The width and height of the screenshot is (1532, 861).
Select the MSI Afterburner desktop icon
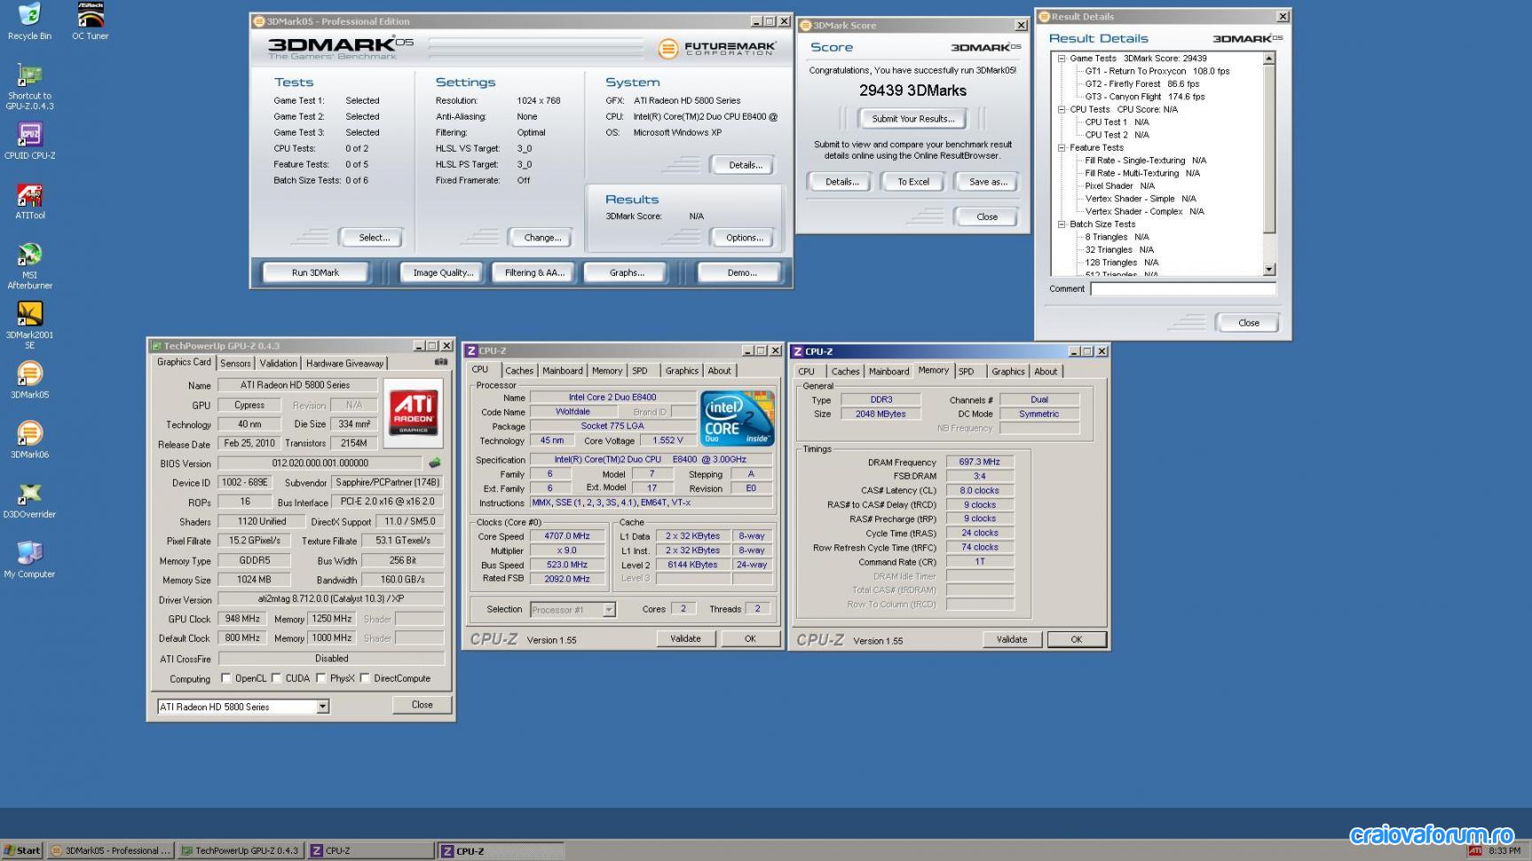point(29,266)
